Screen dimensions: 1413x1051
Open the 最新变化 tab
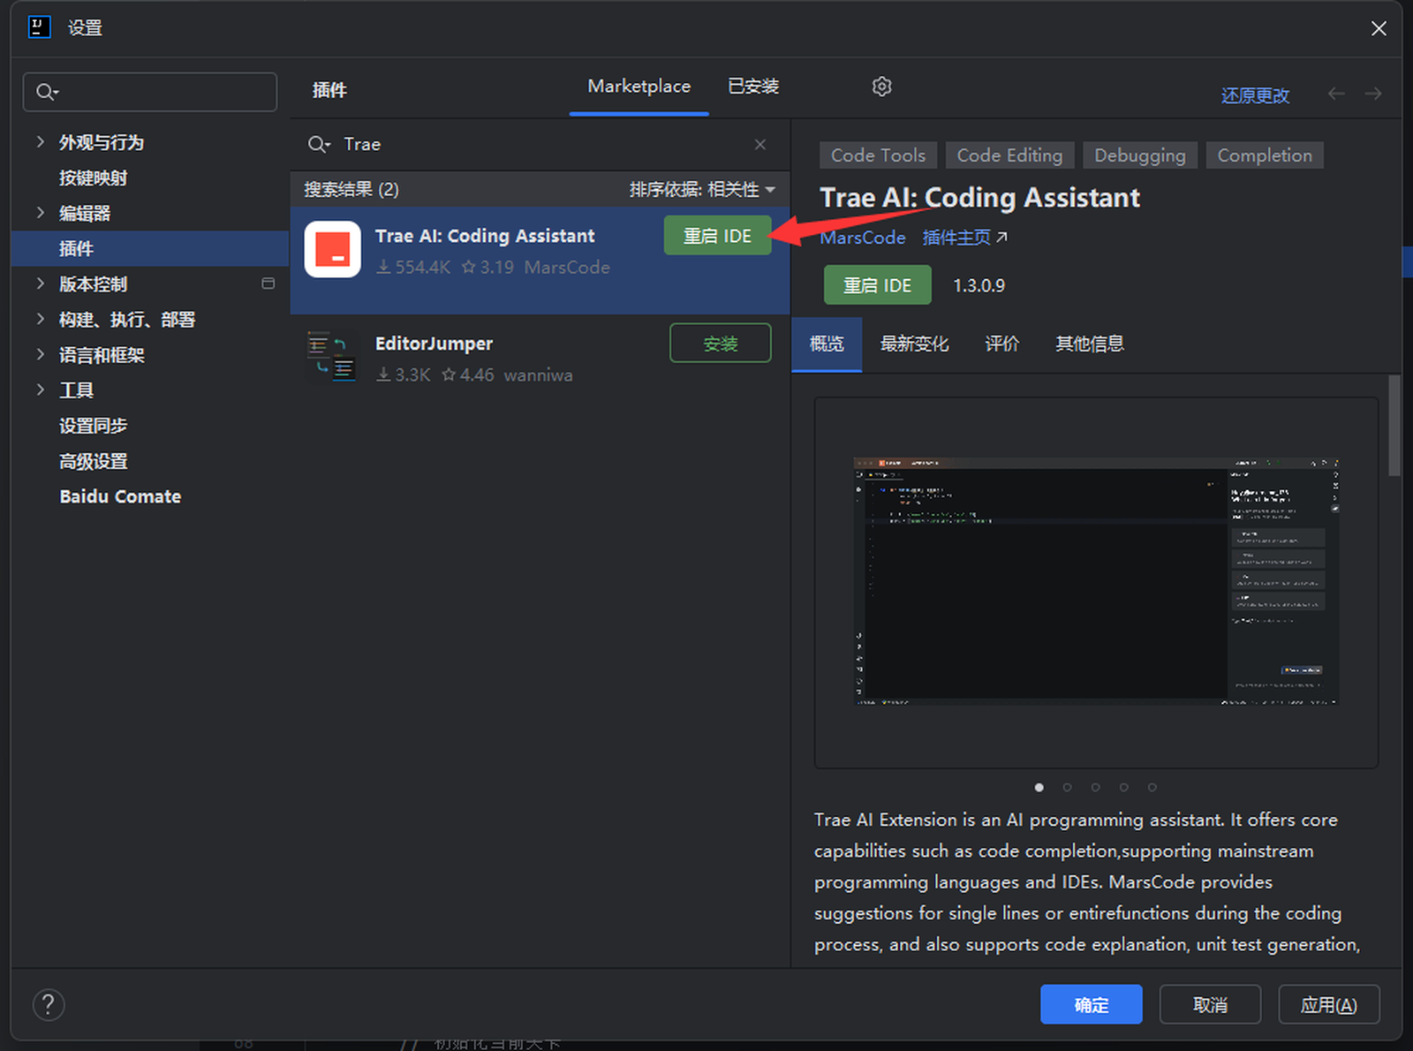pyautogui.click(x=914, y=344)
